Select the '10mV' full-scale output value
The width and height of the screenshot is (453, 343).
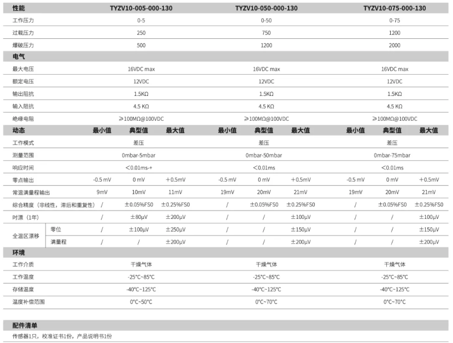tap(139, 192)
